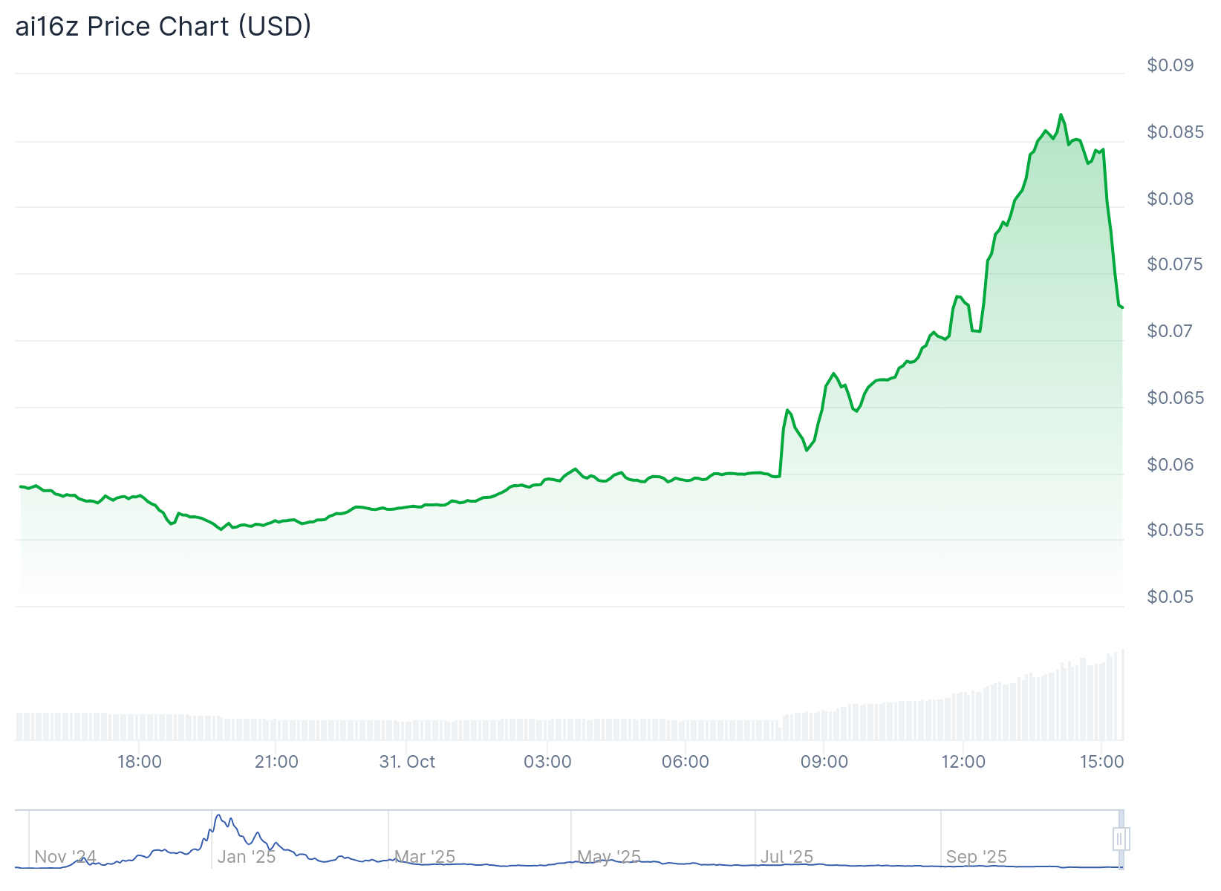Select the 21:00 time axis label
This screenshot has width=1221, height=891.
(x=276, y=762)
